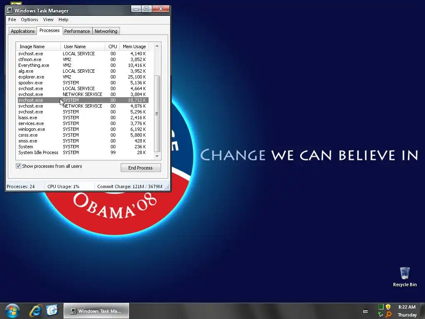Click the quick launch icon beside Internet Explorer
The image size is (425, 319).
tap(52, 310)
